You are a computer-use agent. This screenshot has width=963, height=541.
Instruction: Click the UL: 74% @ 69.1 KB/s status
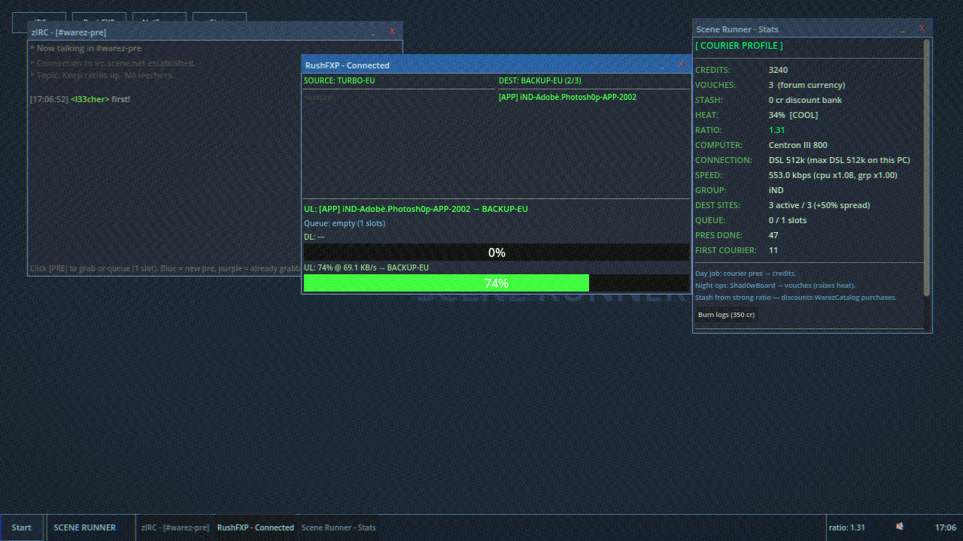coord(366,267)
